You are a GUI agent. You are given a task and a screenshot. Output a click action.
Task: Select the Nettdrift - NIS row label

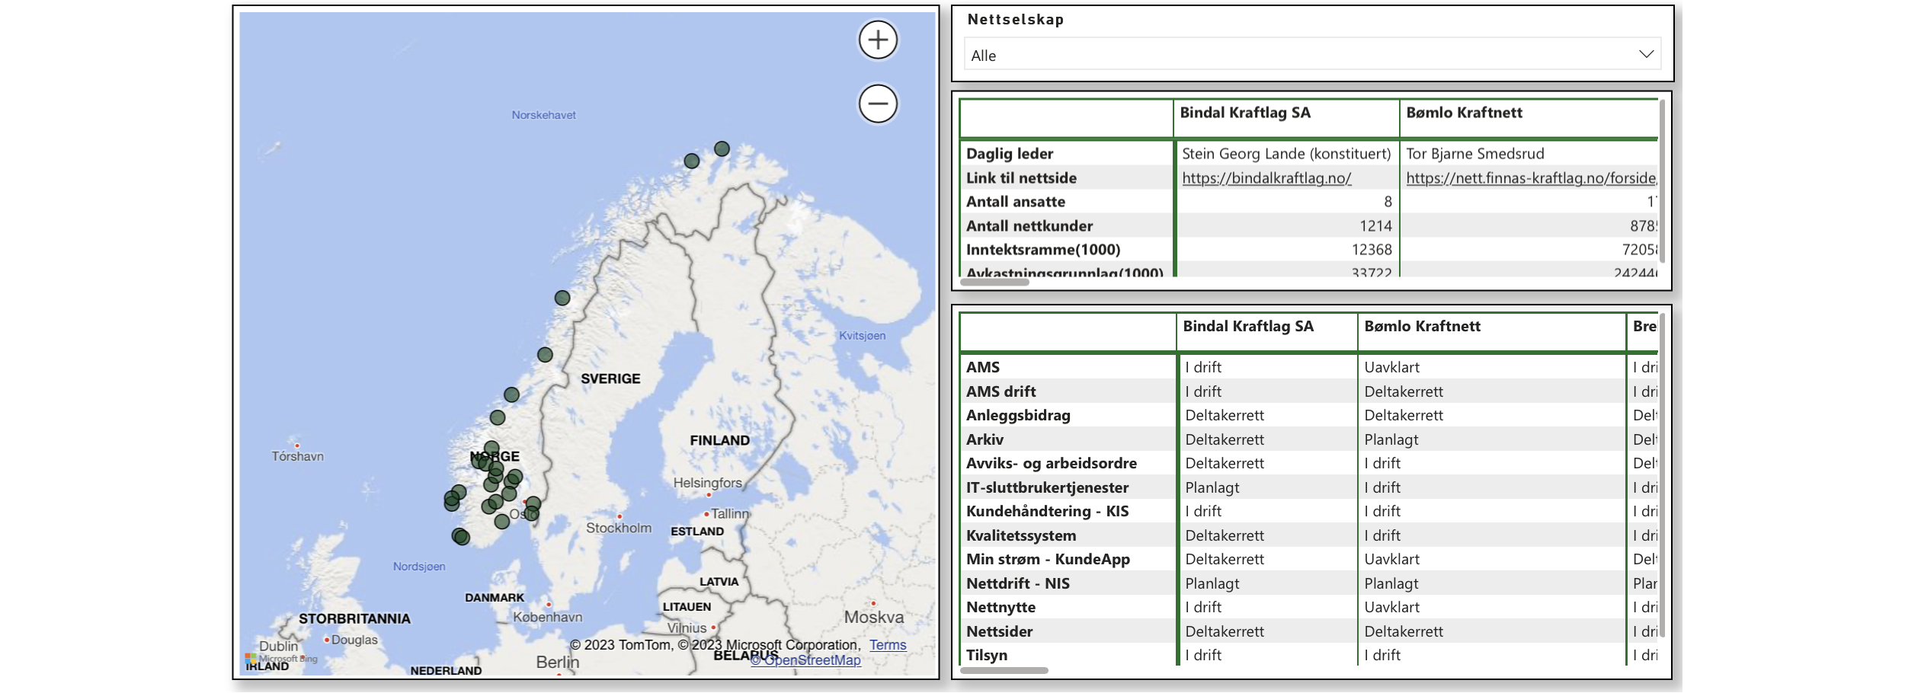click(x=1017, y=583)
